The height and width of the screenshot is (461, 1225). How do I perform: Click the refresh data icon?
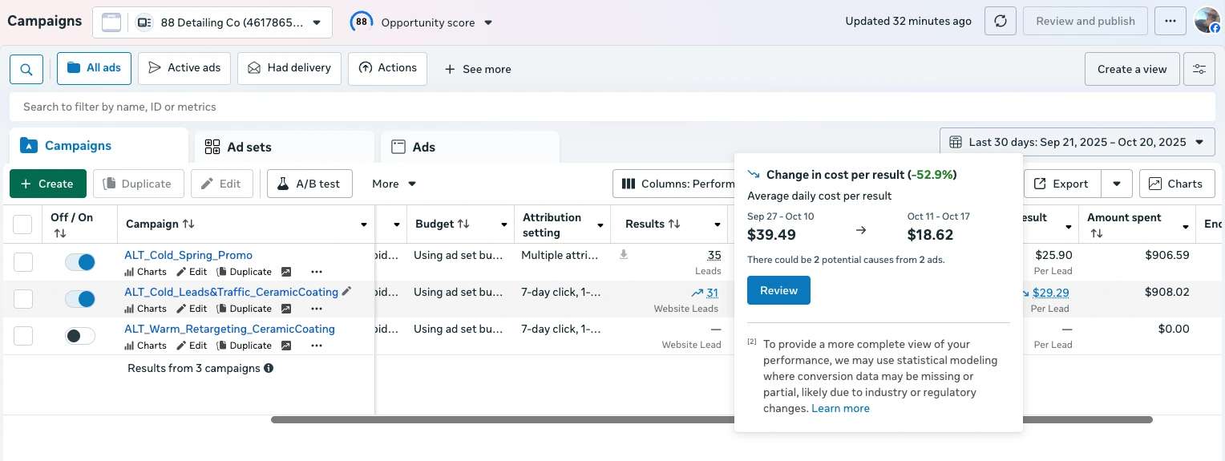(1001, 22)
